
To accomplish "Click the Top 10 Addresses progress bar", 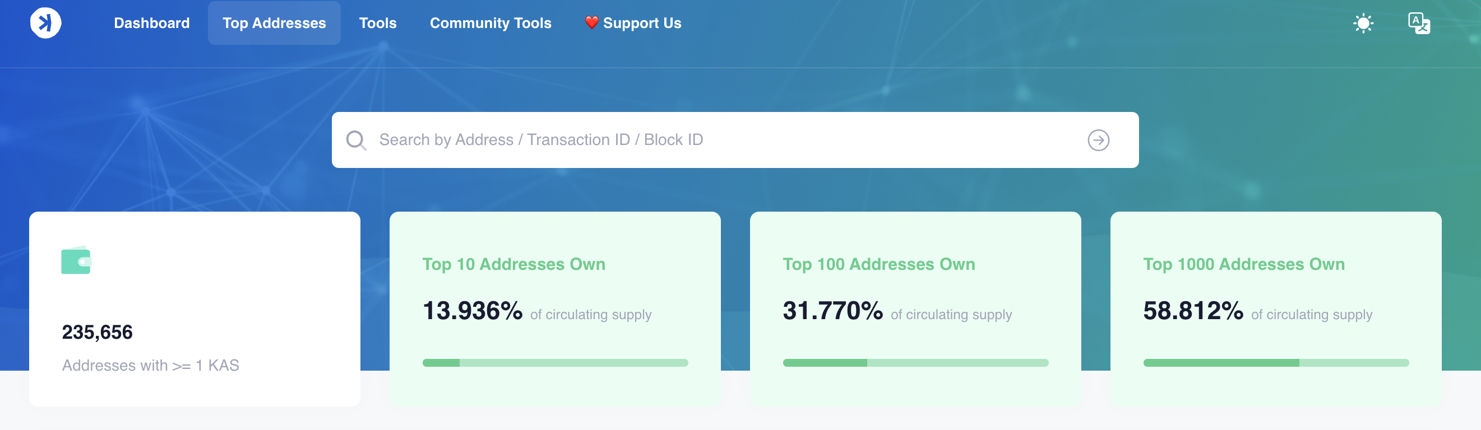I will [555, 363].
